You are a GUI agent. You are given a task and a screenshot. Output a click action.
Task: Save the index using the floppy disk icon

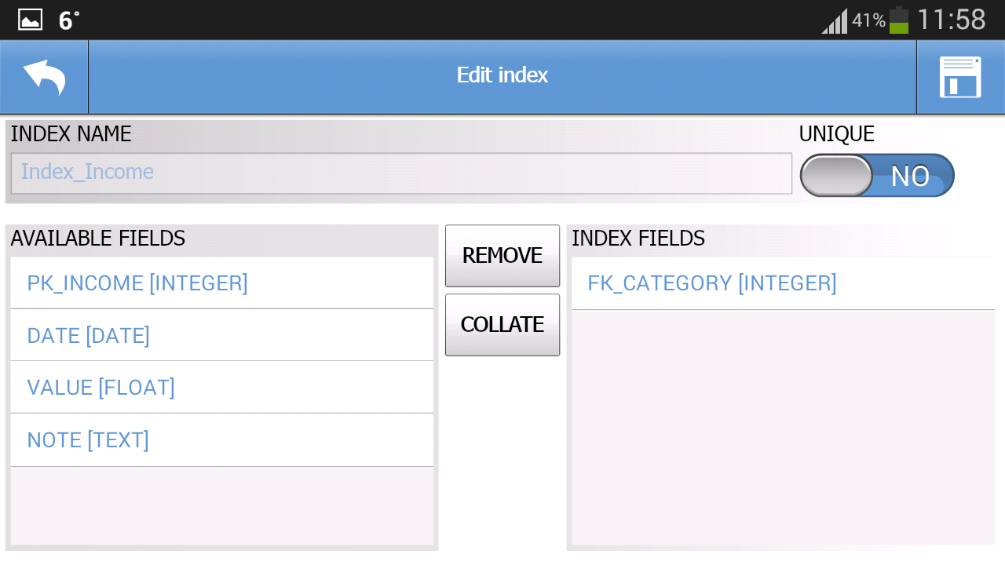click(960, 76)
